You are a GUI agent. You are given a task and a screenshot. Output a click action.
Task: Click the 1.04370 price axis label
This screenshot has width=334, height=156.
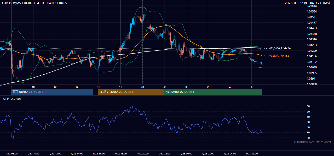click(312, 34)
